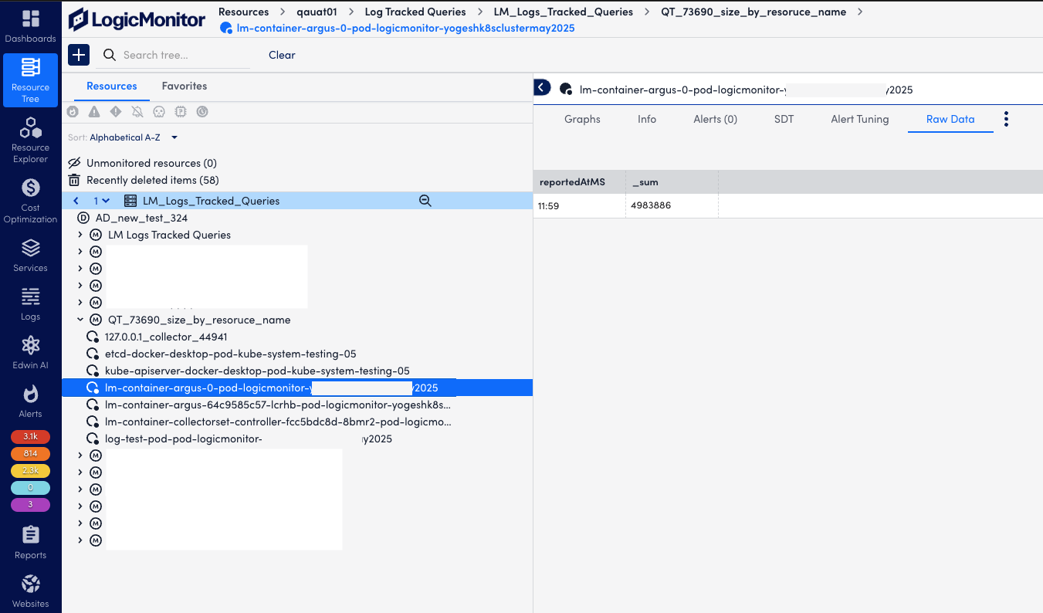Toggle the warning alerts triangle filter
Image resolution: width=1043 pixels, height=613 pixels.
coord(93,111)
